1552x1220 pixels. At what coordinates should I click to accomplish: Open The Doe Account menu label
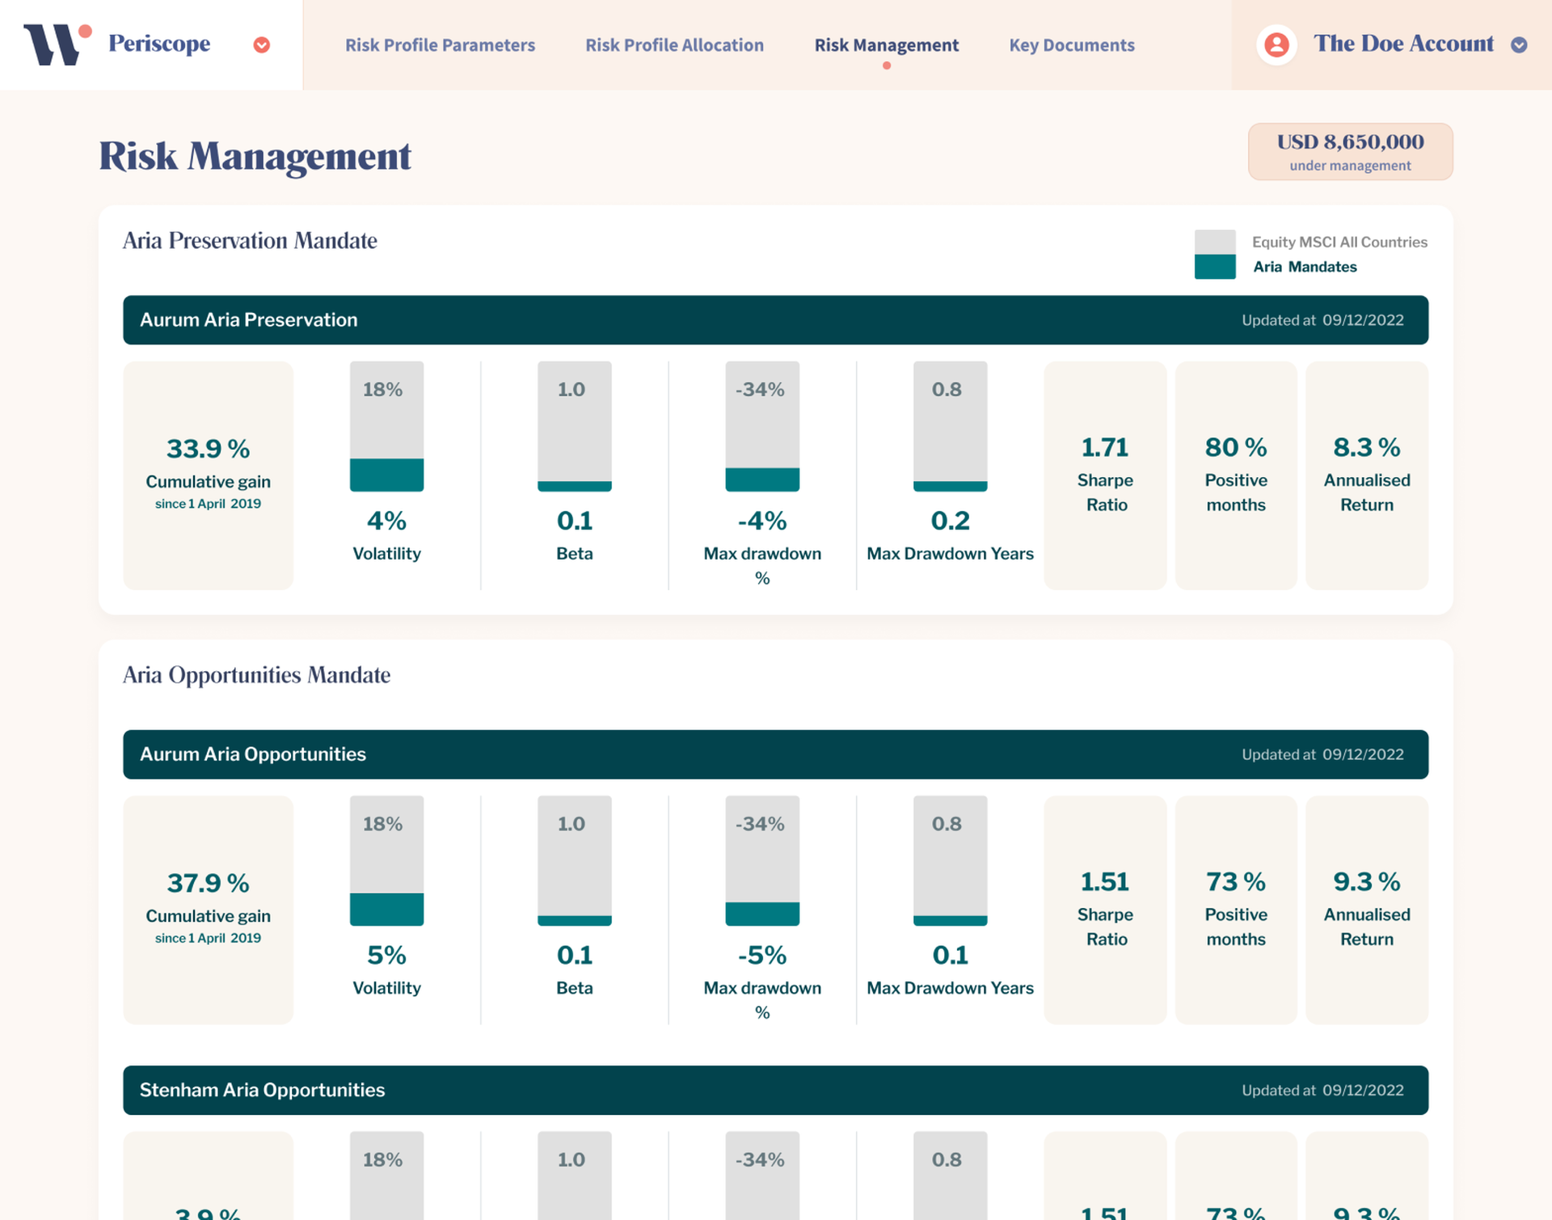click(1403, 44)
